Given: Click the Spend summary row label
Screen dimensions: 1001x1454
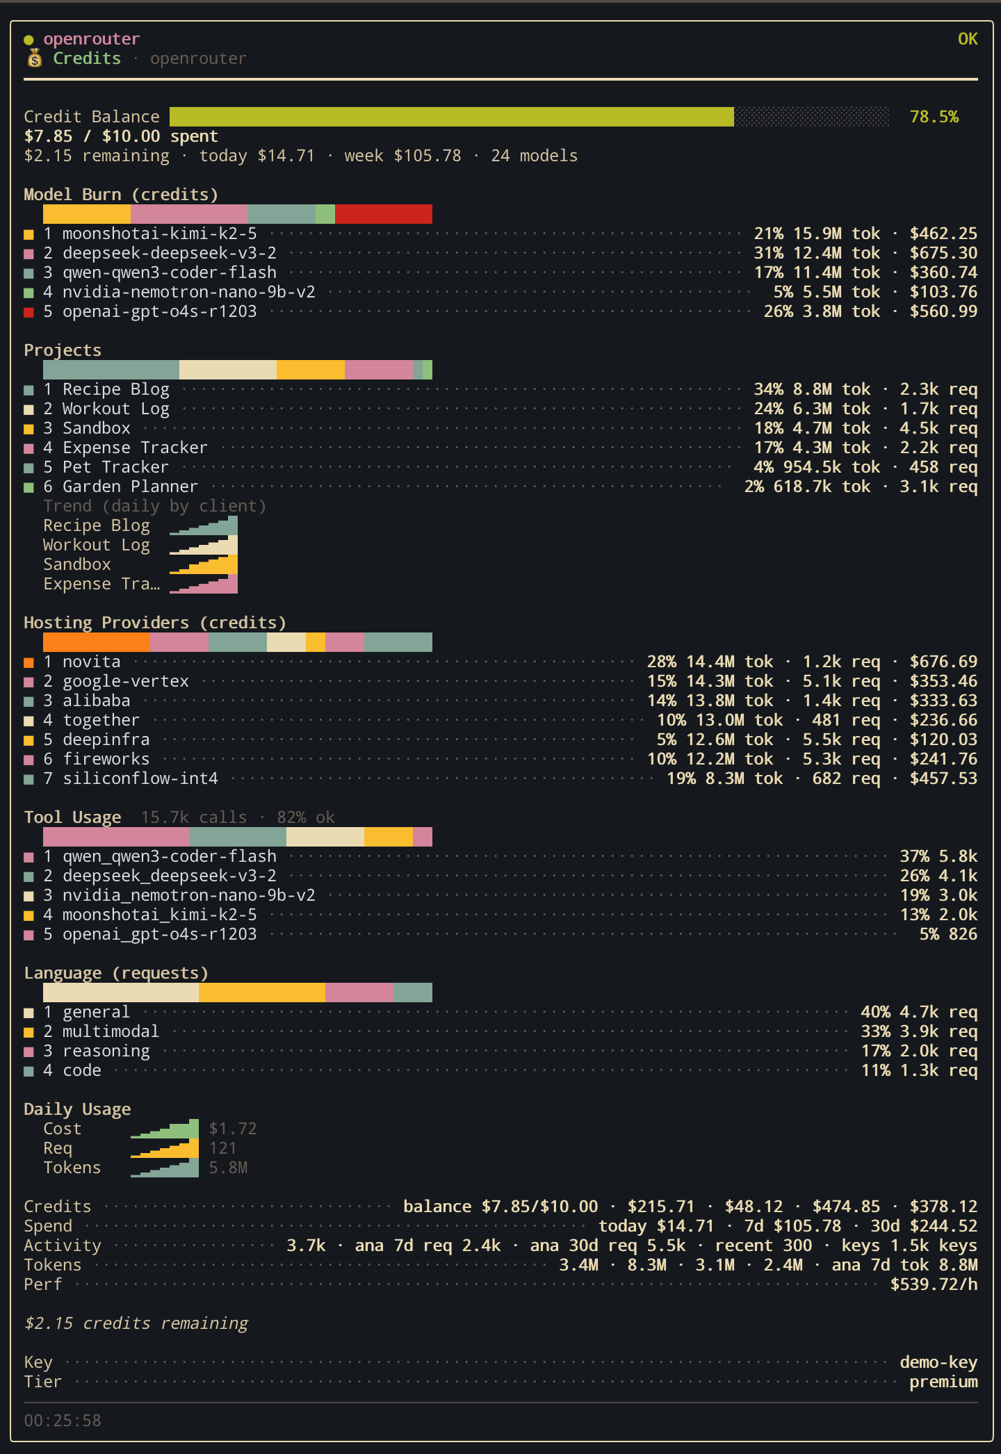Looking at the screenshot, I should point(48,1226).
